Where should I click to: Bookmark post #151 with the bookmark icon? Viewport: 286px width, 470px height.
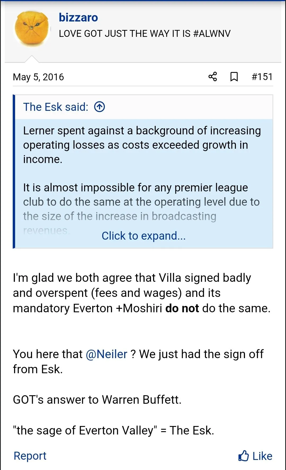click(x=234, y=77)
